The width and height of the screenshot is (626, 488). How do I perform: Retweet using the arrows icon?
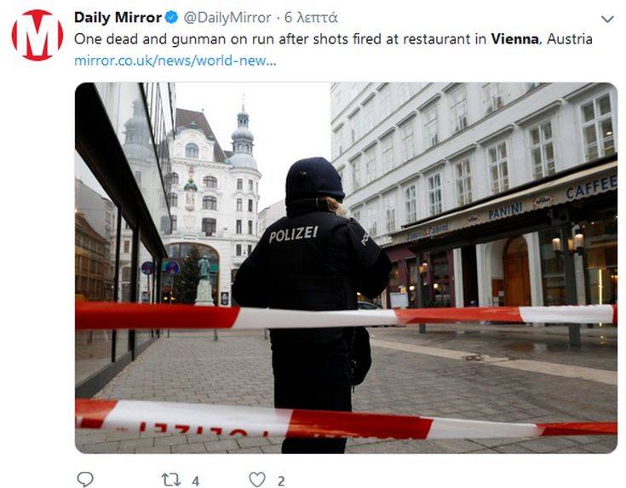click(171, 479)
